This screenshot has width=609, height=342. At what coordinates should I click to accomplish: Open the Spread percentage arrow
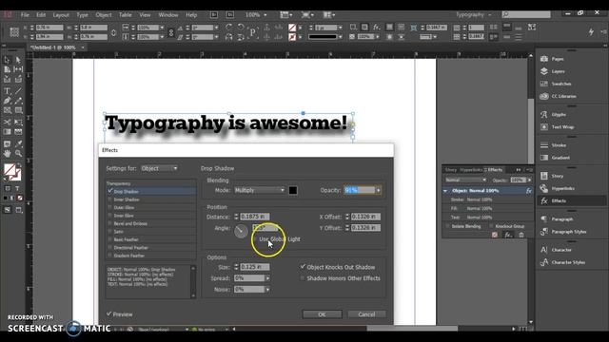267,278
